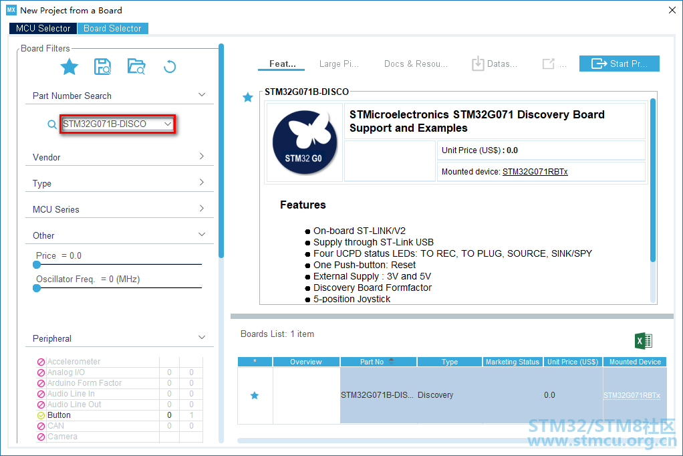Screen dimensions: 683x456
Task: Click the Excel export icon above boards list
Action: [644, 341]
